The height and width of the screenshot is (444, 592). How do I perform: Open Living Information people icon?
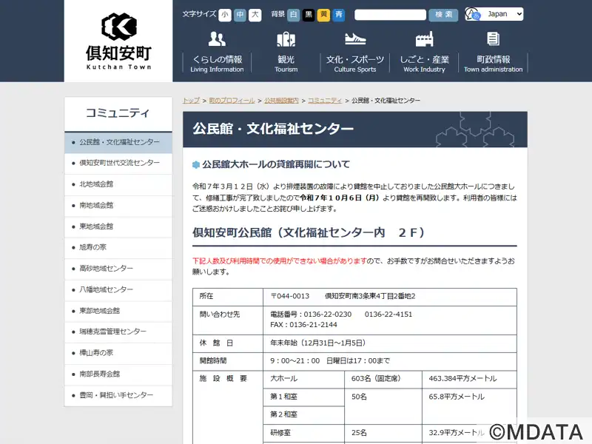[217, 39]
